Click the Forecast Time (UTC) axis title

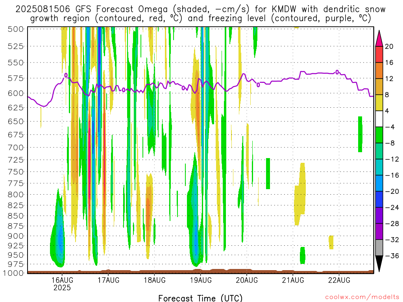click(200, 298)
